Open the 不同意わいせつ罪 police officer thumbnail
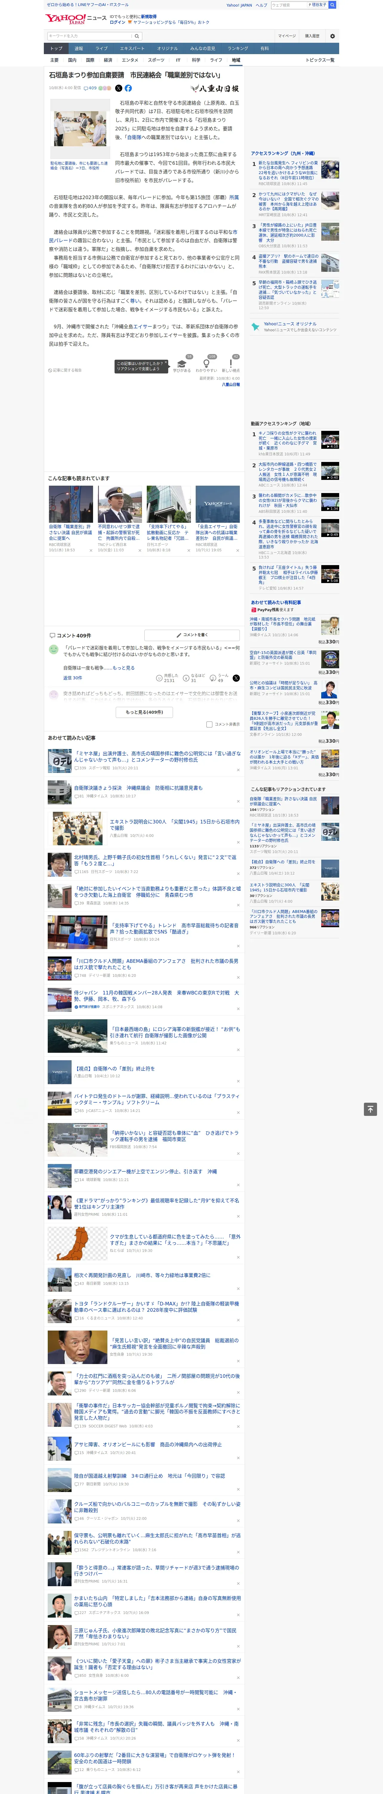The height and width of the screenshot is (1794, 383). point(120,504)
